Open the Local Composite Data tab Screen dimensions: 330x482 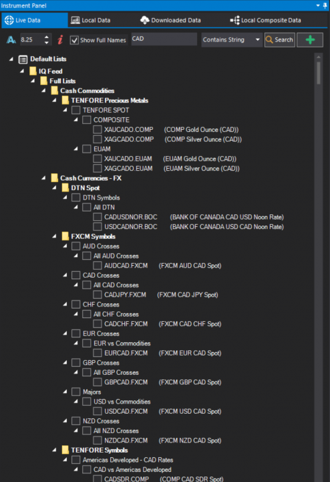266,20
